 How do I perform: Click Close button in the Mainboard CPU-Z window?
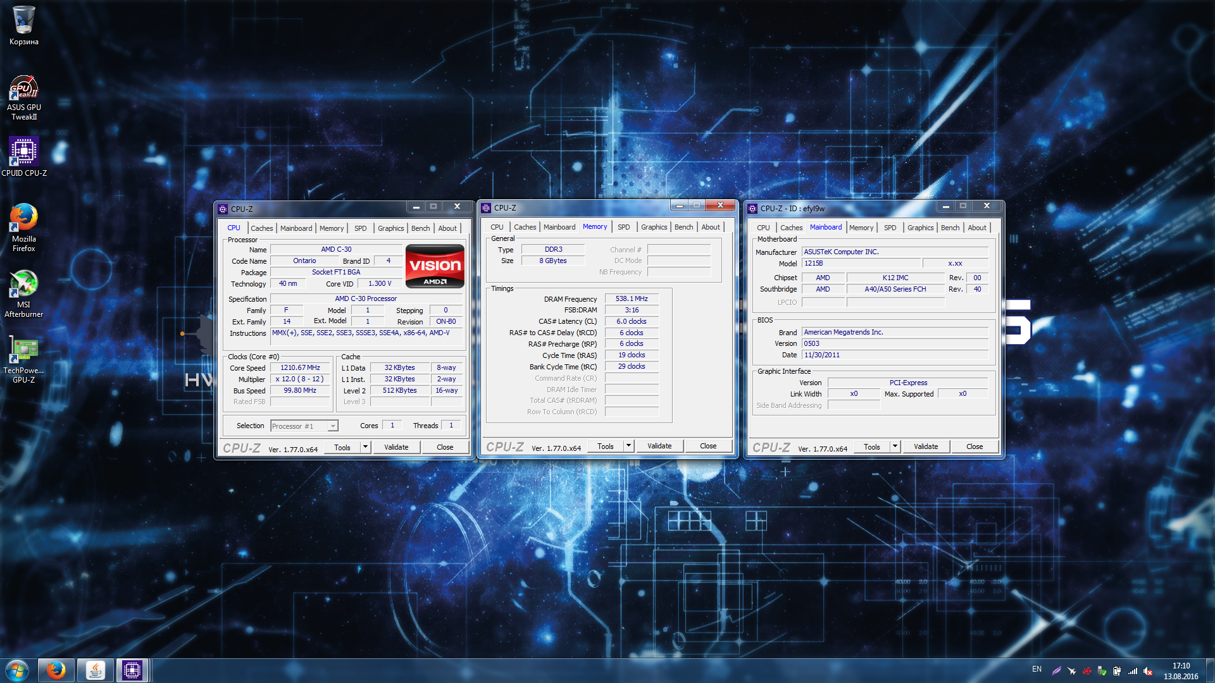coord(975,446)
